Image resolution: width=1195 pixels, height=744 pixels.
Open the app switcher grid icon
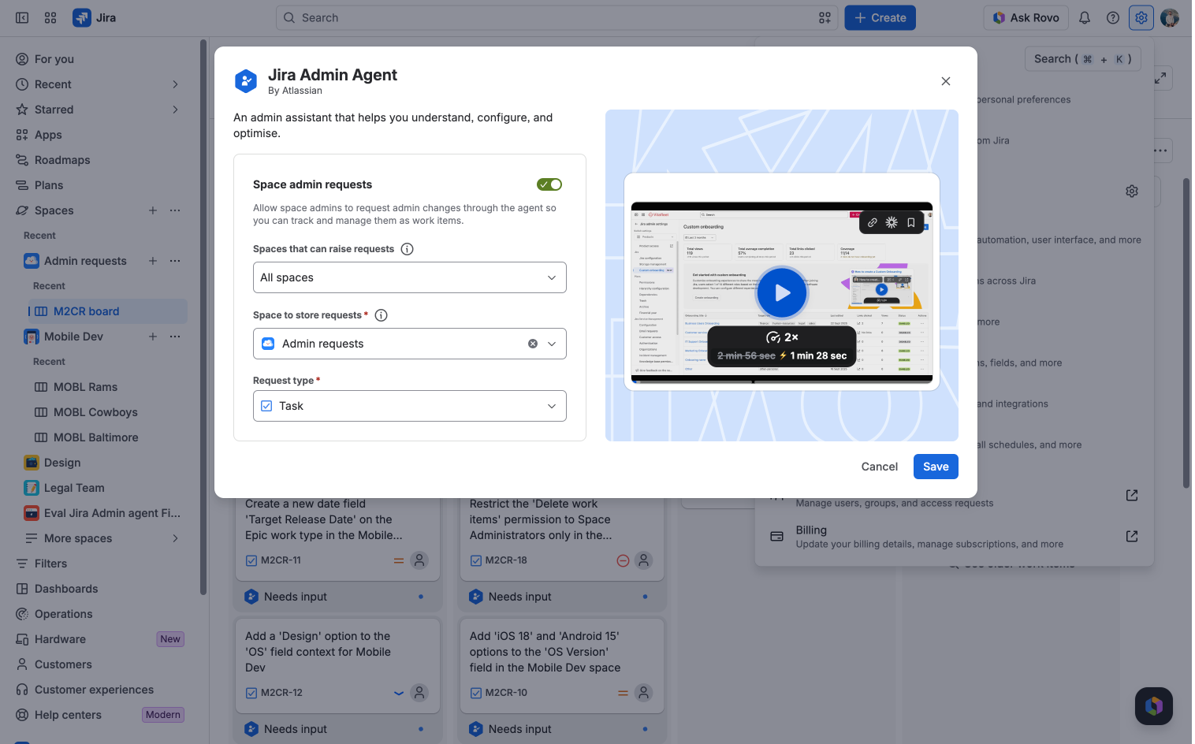[50, 17]
